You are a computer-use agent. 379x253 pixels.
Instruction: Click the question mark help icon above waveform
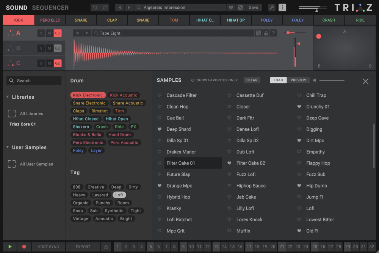[273, 33]
